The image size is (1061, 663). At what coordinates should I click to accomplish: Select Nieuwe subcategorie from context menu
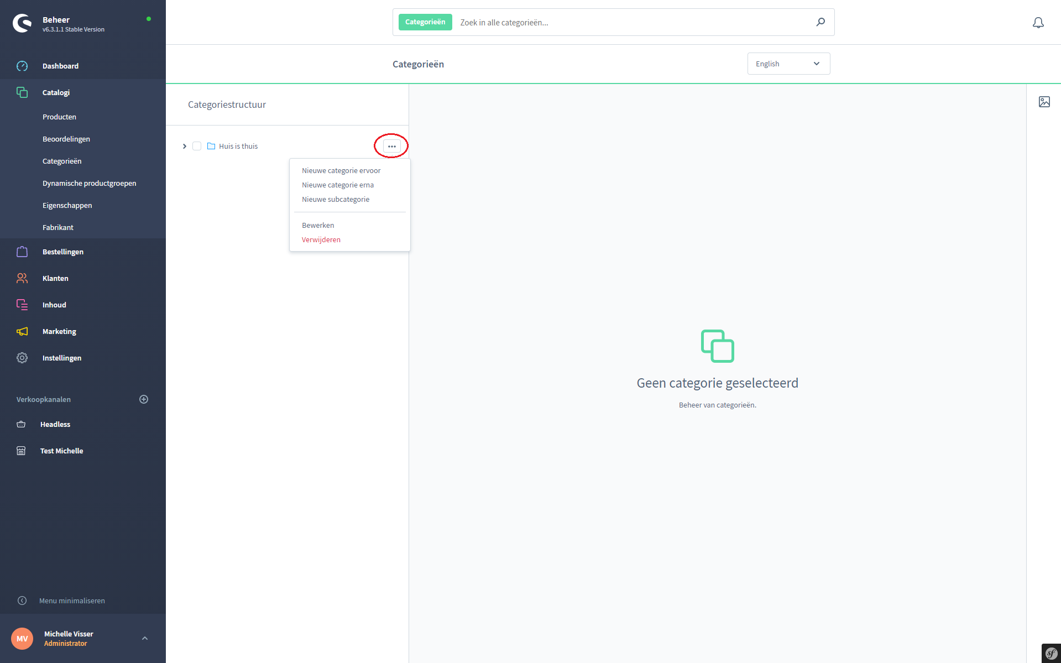coord(336,199)
